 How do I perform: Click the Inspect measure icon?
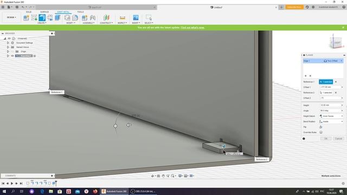122,18
